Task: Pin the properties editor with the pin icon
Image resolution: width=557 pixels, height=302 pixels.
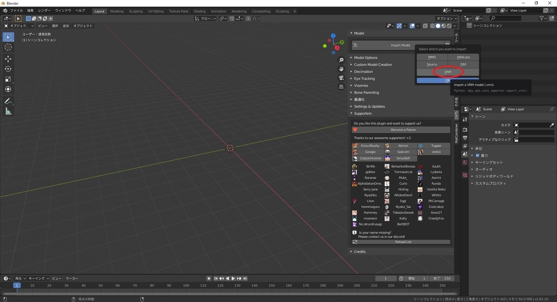Action: 551,109
